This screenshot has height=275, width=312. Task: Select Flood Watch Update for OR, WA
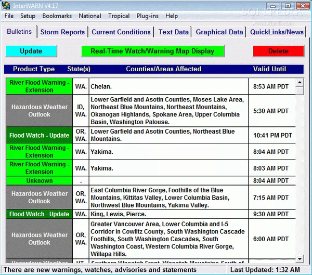(x=39, y=135)
